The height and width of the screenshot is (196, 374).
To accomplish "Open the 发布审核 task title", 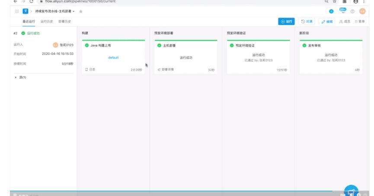I will [314, 45].
